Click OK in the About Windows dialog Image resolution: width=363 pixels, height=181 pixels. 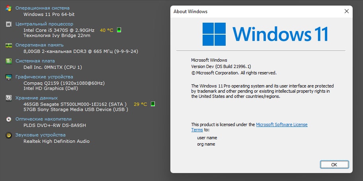point(334,165)
